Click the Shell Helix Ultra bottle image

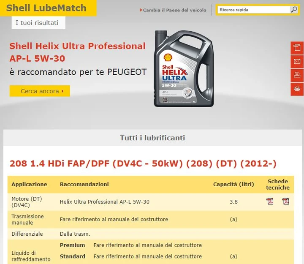(x=184, y=68)
